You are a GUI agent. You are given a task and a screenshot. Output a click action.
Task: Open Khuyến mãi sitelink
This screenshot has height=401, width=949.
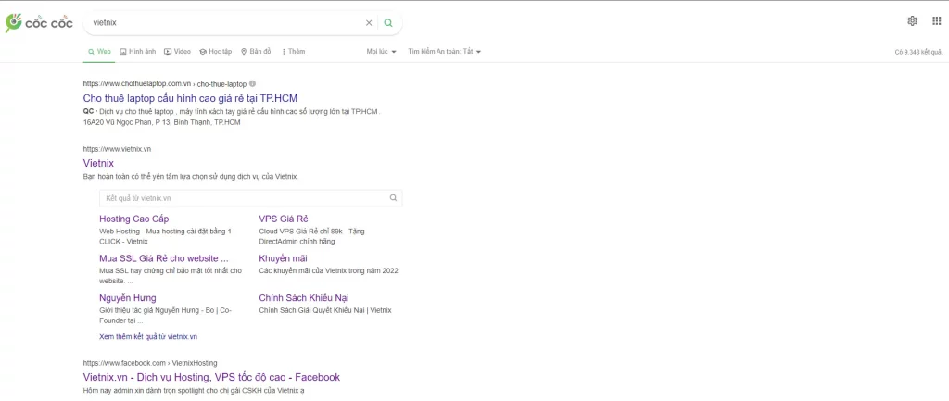(x=284, y=258)
